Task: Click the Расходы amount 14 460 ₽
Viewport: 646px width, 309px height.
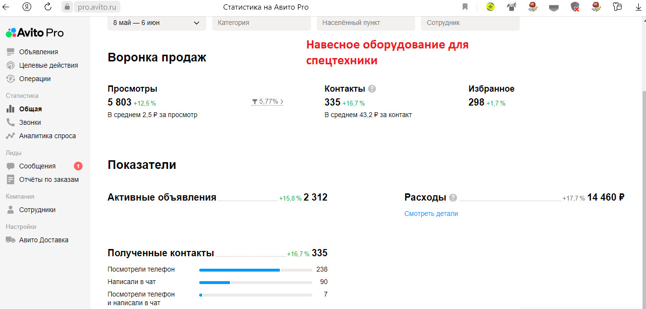Action: 606,197
